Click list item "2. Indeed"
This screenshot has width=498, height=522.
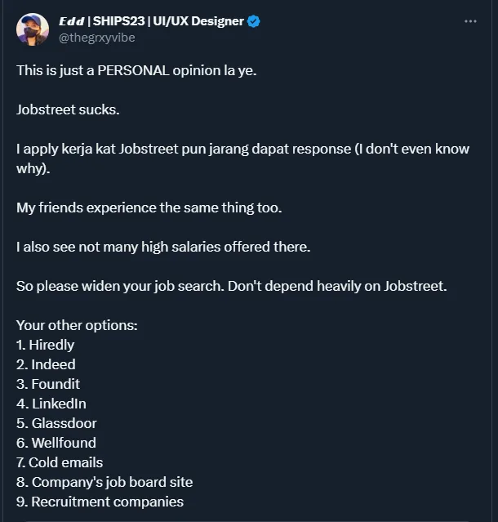click(46, 364)
